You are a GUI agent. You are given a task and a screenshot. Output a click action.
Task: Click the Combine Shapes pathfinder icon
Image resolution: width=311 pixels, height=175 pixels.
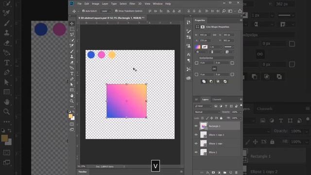(x=204, y=81)
